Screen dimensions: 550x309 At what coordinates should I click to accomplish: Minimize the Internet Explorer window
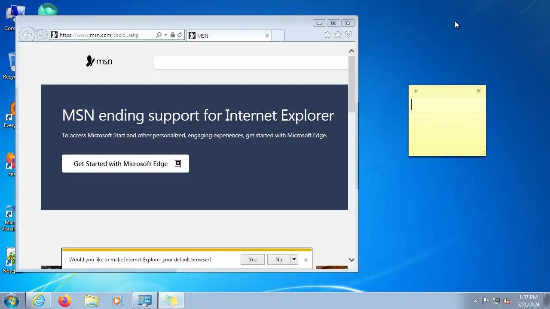319,23
